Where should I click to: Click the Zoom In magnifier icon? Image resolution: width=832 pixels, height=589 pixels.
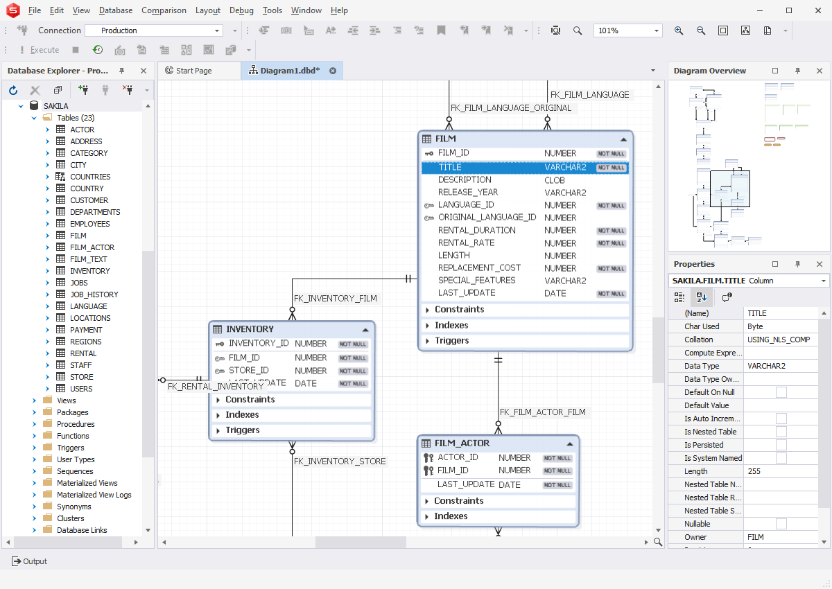[x=679, y=30]
